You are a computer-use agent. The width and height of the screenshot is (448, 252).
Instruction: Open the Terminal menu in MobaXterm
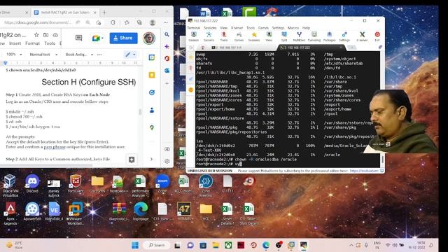(194, 28)
